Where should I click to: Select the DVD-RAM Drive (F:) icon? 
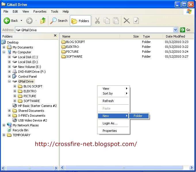click(15, 71)
